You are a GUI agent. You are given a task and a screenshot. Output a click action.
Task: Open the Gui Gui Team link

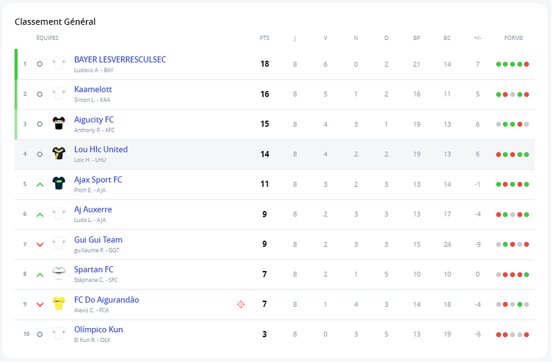pyautogui.click(x=98, y=239)
